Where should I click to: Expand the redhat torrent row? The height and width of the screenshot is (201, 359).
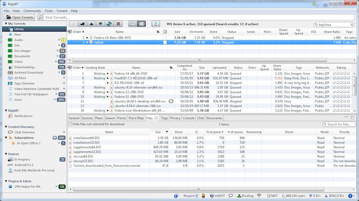tap(87, 42)
